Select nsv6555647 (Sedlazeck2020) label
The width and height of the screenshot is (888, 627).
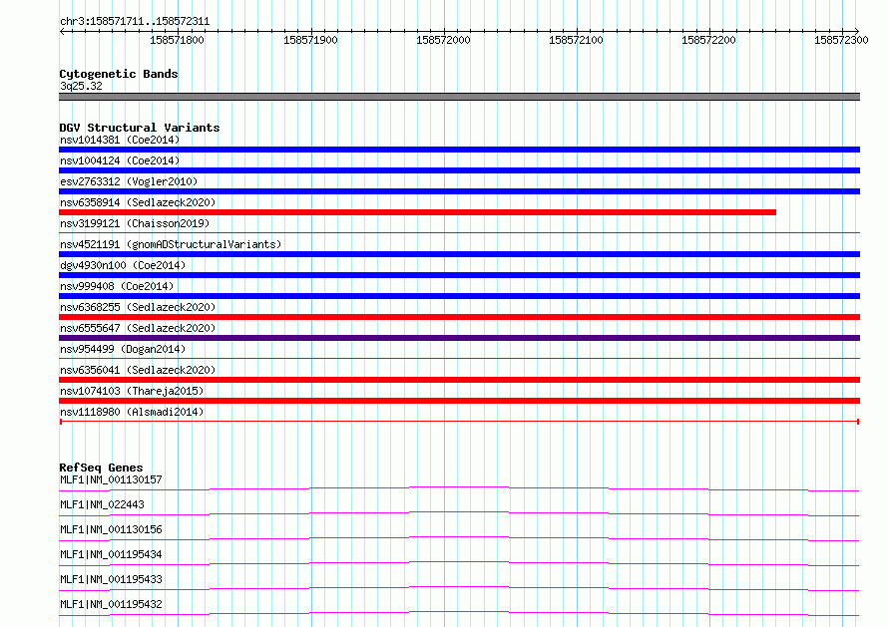click(138, 328)
